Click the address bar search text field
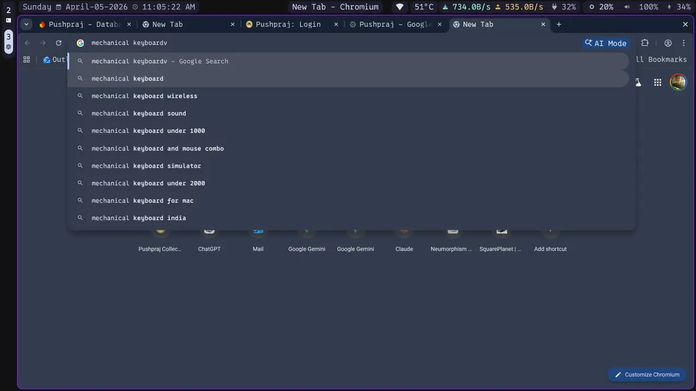 tap(326, 43)
